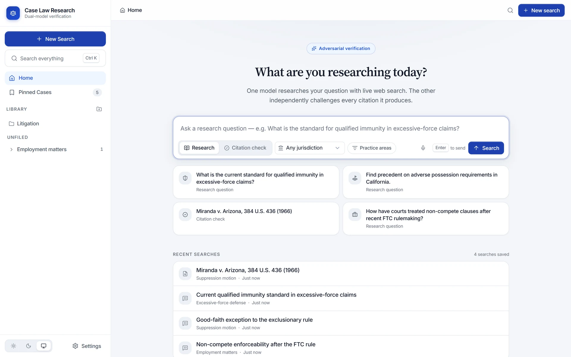Open Pinned Cases in the sidebar
The height and width of the screenshot is (357, 571).
point(55,93)
